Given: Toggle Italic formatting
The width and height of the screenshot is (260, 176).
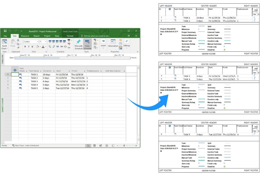Looking at the screenshot, I should coord(29,47).
